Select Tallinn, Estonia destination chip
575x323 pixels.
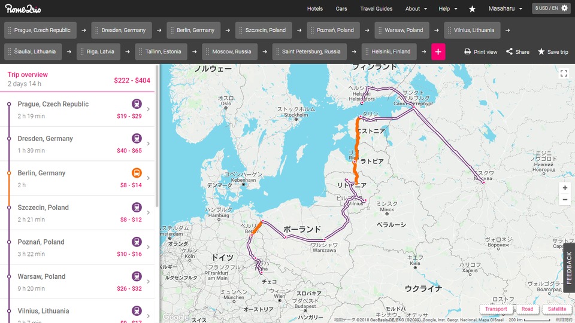[x=161, y=51]
